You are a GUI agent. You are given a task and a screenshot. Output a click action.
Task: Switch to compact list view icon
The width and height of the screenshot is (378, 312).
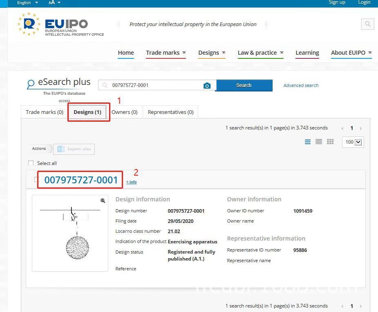coord(319,142)
